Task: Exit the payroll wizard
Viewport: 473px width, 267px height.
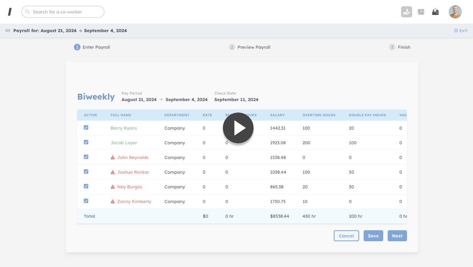Action: coord(461,31)
